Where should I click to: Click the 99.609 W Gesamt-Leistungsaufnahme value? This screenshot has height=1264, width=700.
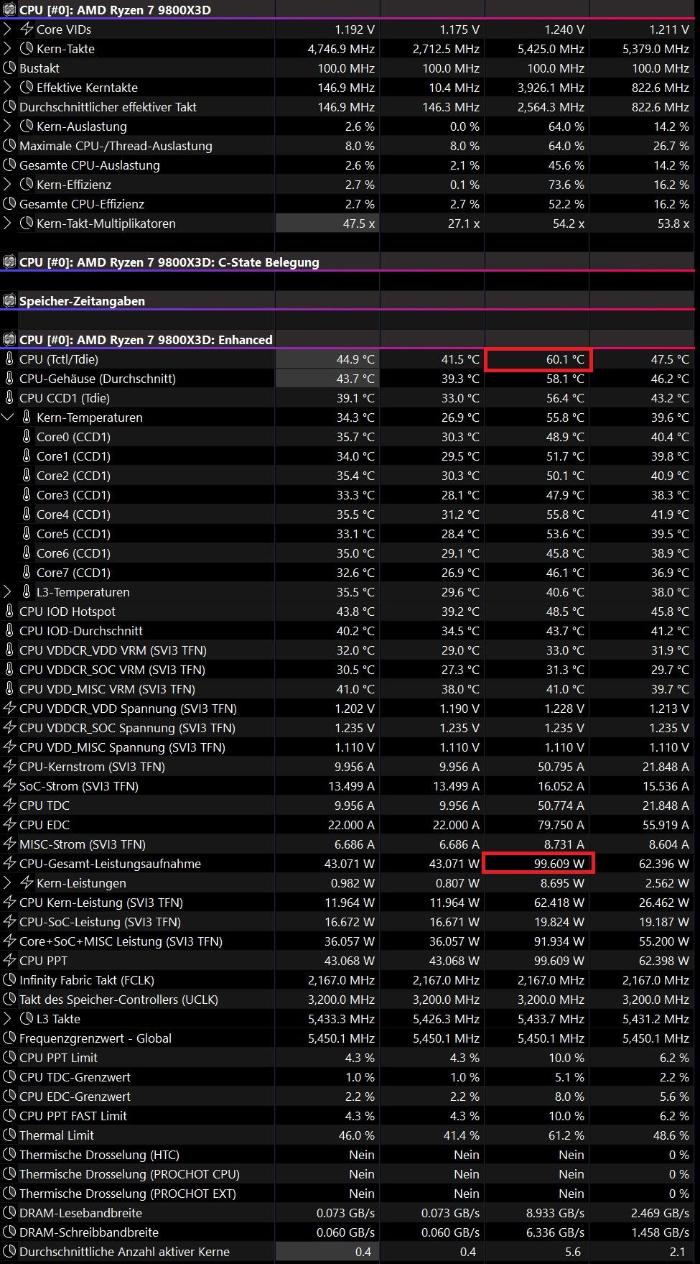559,864
